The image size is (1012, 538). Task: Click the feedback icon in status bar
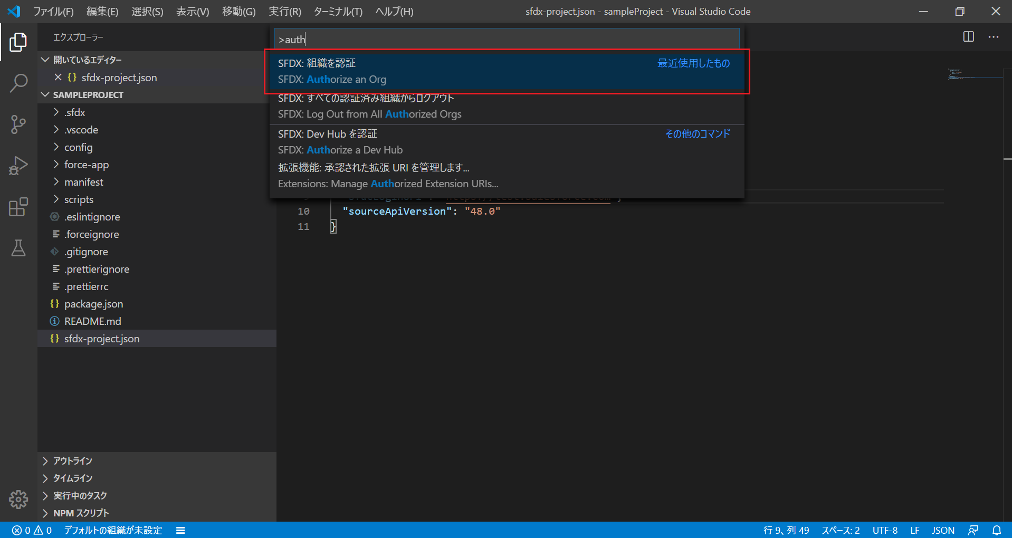point(973,530)
